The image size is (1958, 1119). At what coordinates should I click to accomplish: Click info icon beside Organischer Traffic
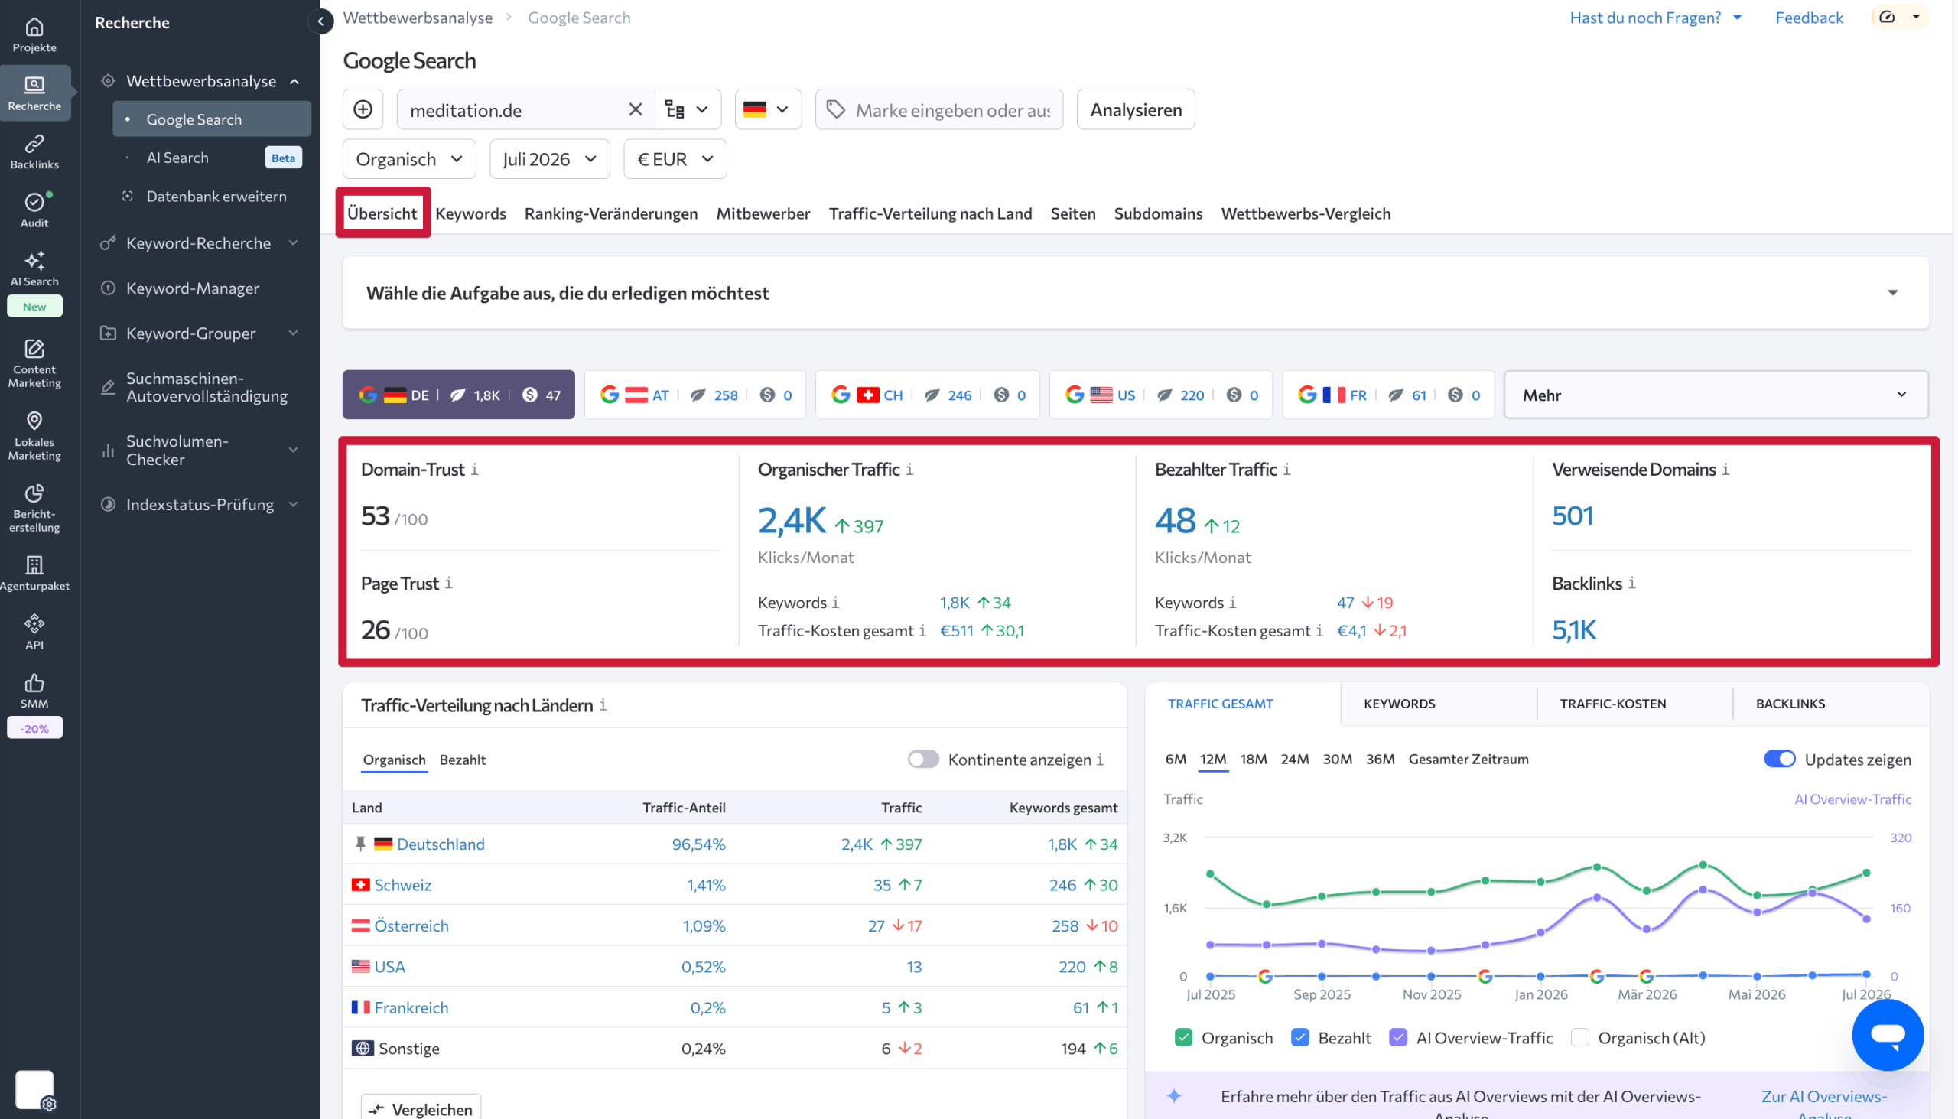point(910,470)
